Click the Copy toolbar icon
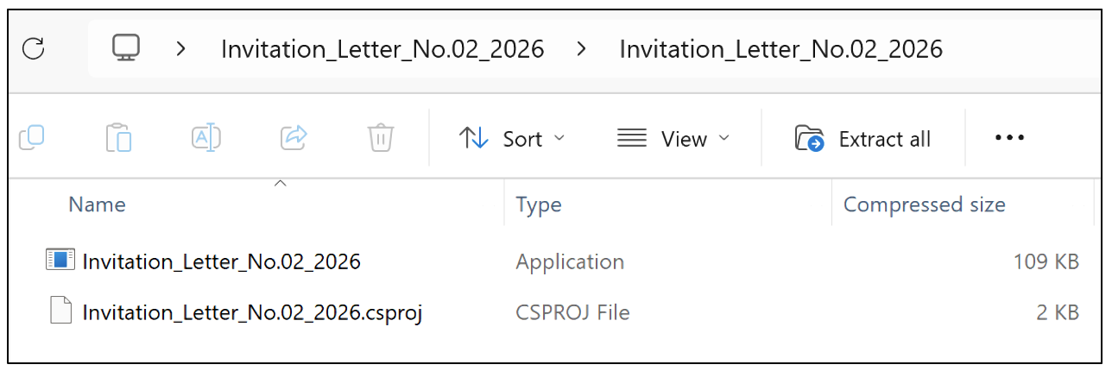Viewport: 1112px width, 371px height. pos(33,137)
